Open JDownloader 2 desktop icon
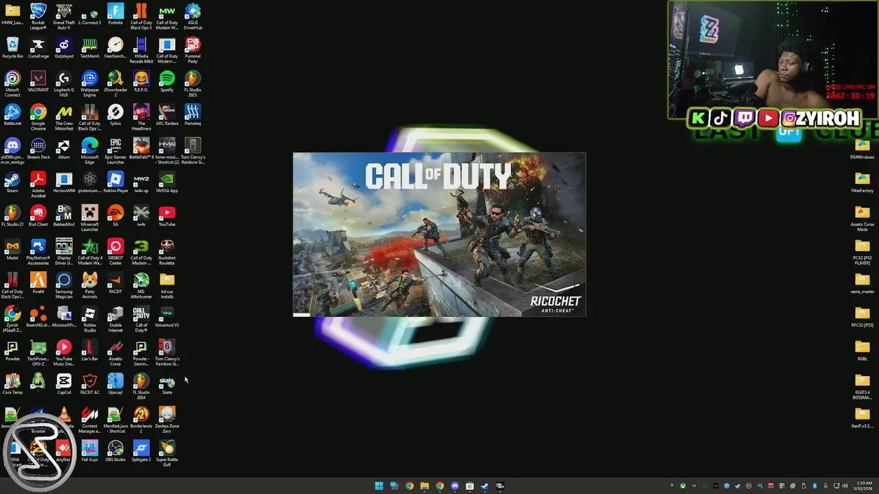 click(115, 83)
